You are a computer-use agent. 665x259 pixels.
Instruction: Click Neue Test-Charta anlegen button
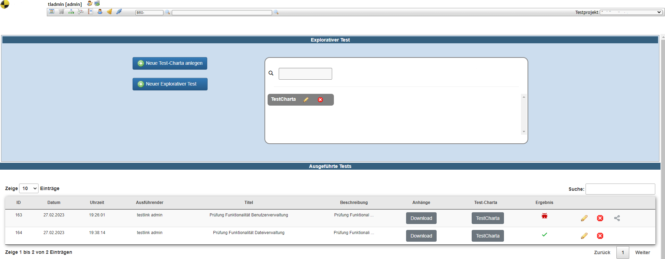pos(170,63)
